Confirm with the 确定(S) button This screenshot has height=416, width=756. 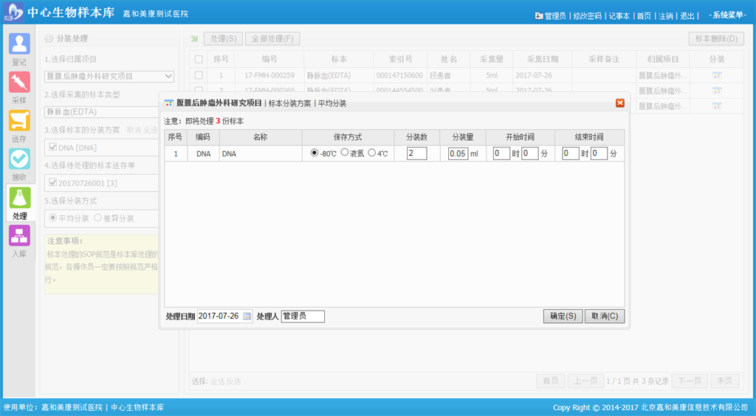pos(563,316)
